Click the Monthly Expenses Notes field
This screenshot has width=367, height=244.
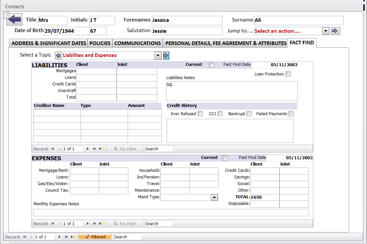point(171,213)
